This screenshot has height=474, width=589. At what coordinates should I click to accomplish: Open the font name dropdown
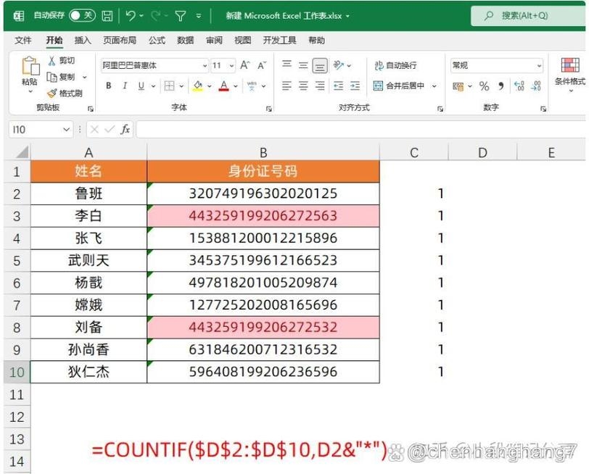[x=204, y=65]
